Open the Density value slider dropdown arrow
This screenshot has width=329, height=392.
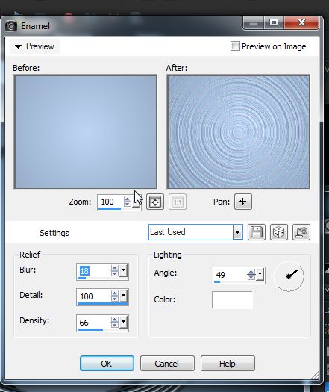click(x=124, y=322)
